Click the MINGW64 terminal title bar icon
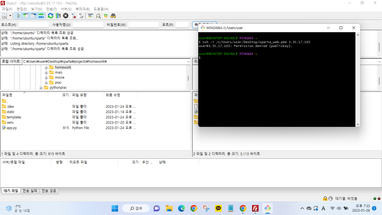The image size is (382, 215). [203, 28]
